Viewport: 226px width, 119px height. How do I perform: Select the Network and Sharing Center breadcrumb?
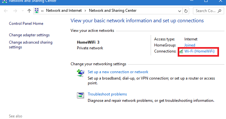(x=113, y=10)
